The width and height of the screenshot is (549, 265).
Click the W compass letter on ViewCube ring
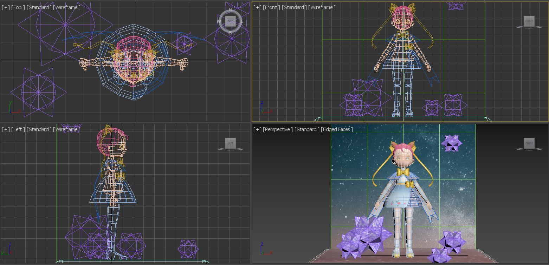(219, 21)
